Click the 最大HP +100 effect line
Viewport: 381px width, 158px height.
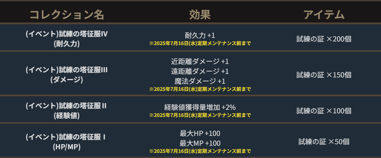point(200,133)
